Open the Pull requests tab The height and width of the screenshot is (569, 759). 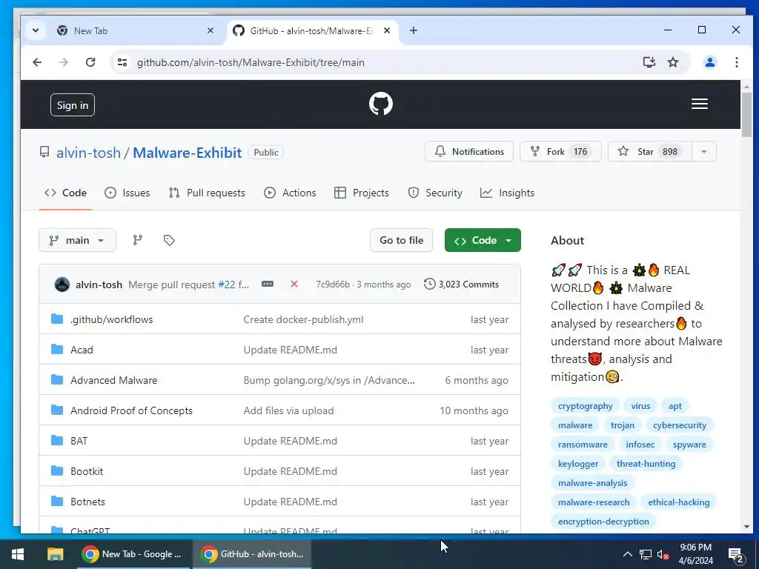pos(207,193)
